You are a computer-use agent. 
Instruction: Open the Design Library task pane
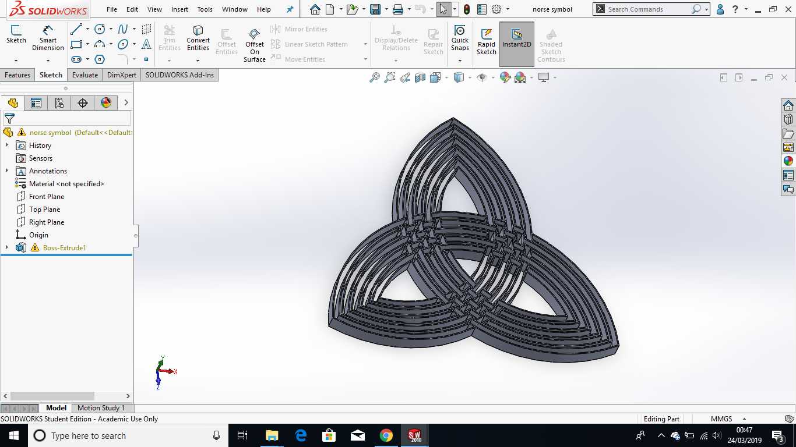coord(788,119)
